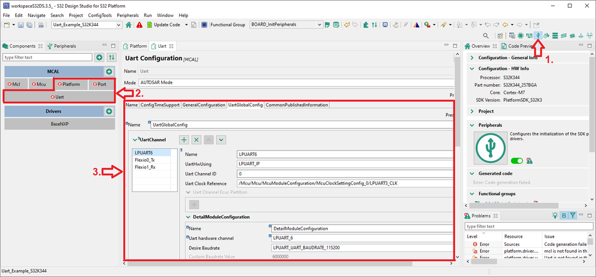
Task: Click the Save All icon
Action: point(29,24)
